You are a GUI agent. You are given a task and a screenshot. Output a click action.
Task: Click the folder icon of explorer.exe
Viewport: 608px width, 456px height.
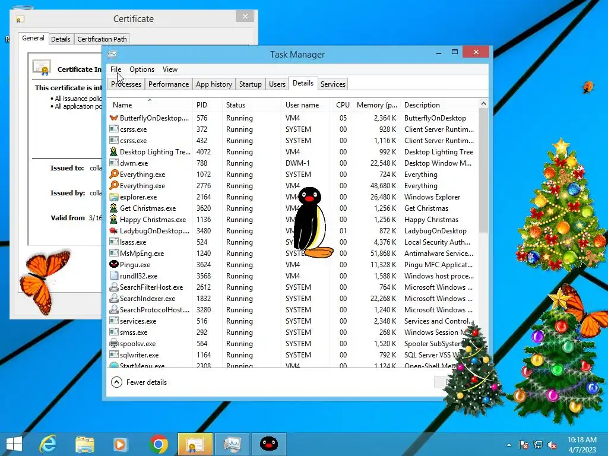pyautogui.click(x=113, y=197)
